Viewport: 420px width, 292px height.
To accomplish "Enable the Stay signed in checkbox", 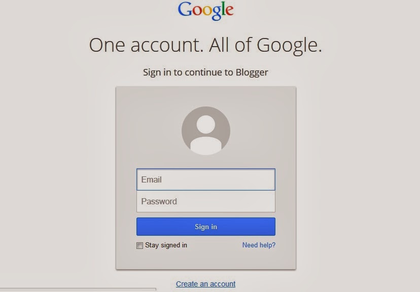I will [x=139, y=245].
